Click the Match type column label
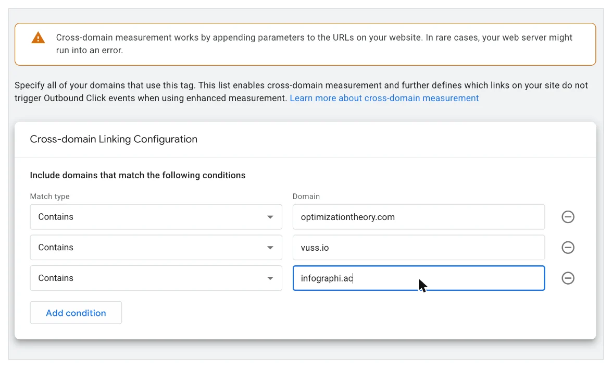 [x=49, y=197]
